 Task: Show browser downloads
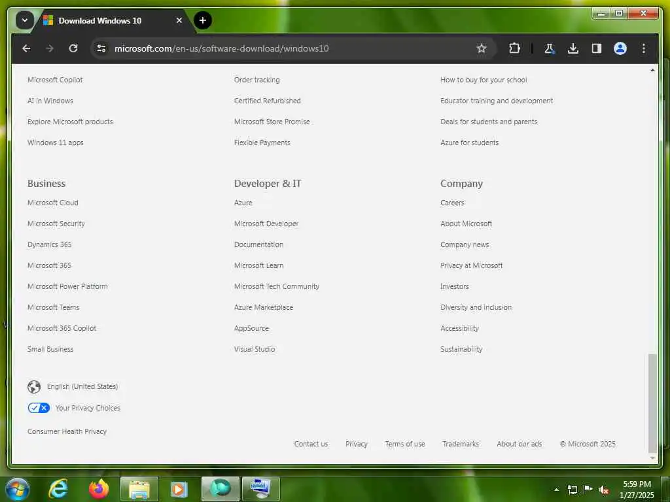point(573,48)
